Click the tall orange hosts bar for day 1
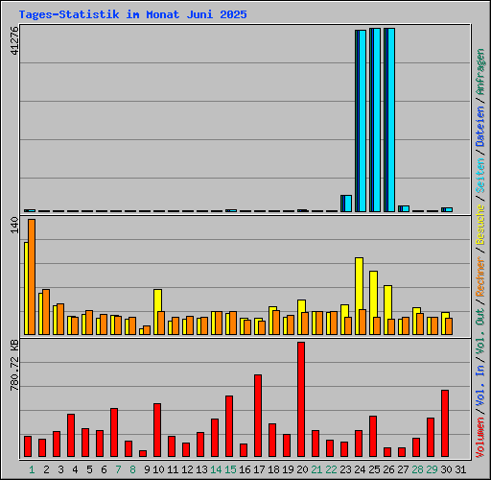This screenshot has width=491, height=480. (x=32, y=276)
